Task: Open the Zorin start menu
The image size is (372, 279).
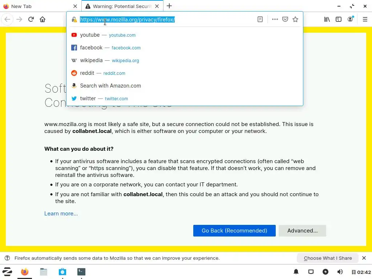Action: coord(7,272)
